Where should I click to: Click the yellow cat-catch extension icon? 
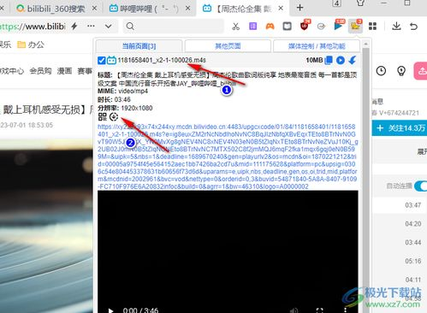point(355,26)
